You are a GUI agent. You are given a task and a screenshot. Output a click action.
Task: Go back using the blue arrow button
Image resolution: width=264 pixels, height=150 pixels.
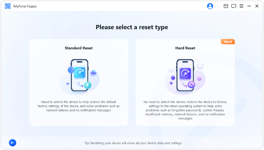click(13, 143)
